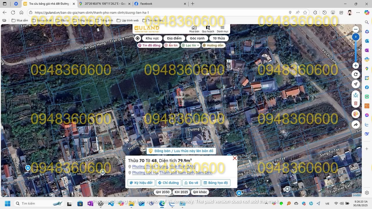Click the navigation arrow map button
Screen dimensions: 372x209
click(x=356, y=84)
